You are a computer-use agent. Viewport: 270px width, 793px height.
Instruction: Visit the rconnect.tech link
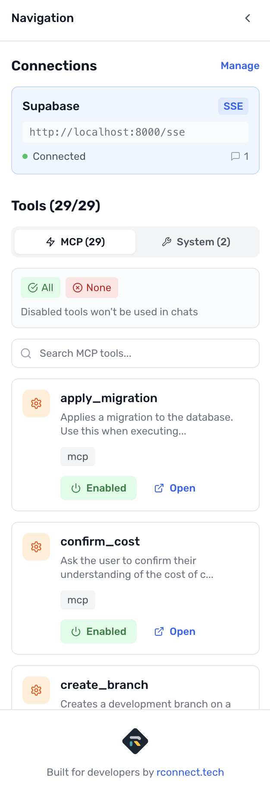click(190, 772)
